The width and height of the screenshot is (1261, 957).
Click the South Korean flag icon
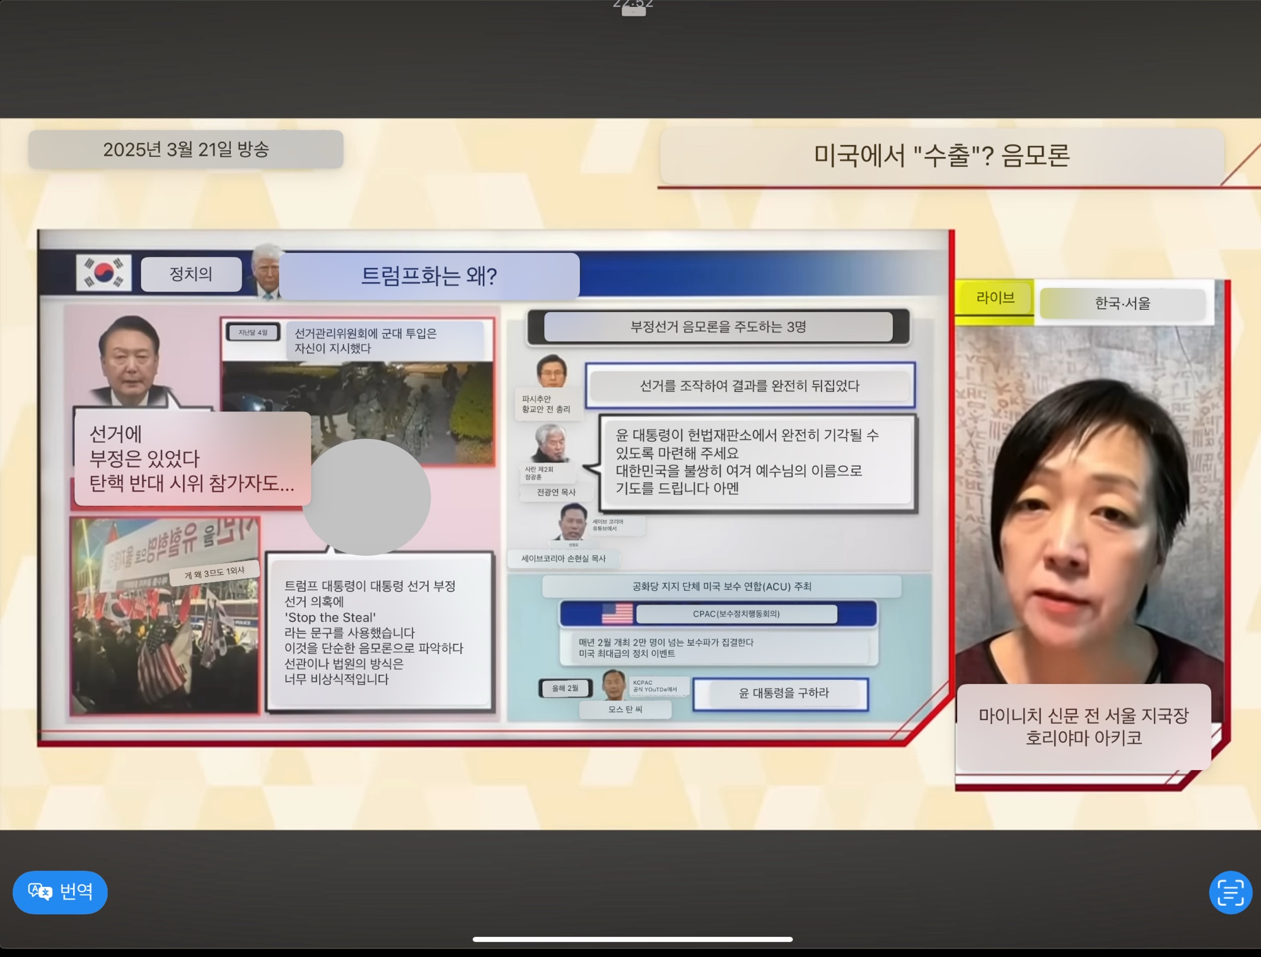[x=104, y=273]
